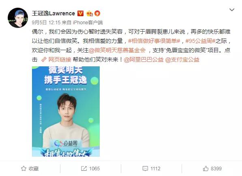
Task: Open the @阿里巴巴公益 mention
Action: click(143, 59)
